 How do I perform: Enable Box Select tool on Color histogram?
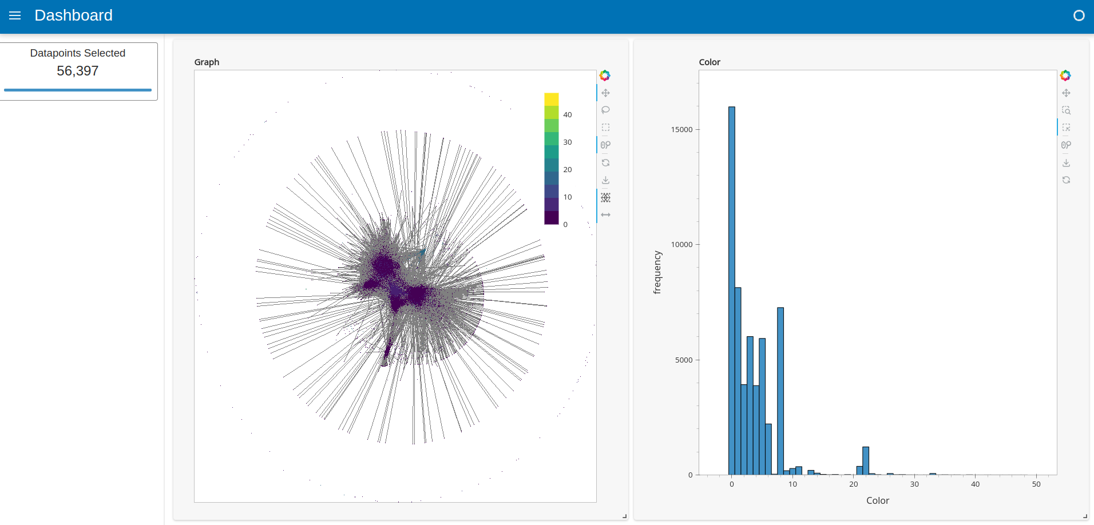1066,128
